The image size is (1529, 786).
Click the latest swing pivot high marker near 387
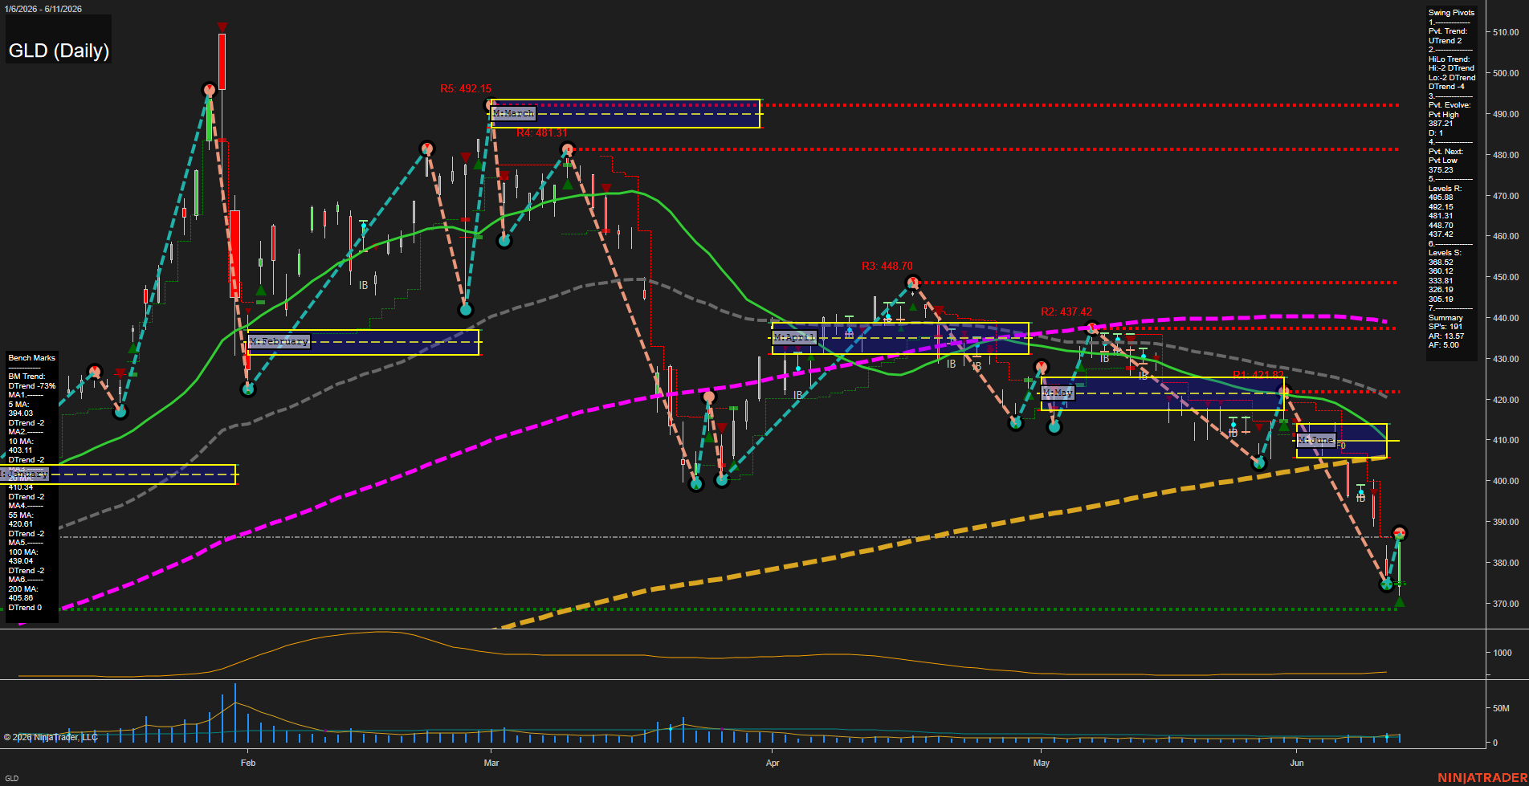coord(1399,533)
